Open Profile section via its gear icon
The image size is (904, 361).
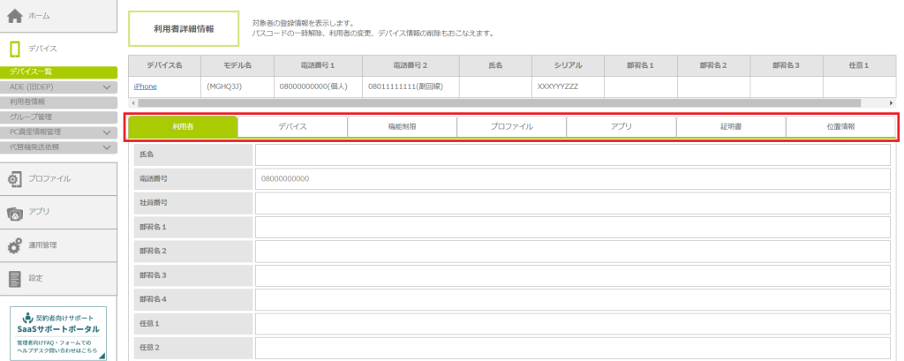15,179
